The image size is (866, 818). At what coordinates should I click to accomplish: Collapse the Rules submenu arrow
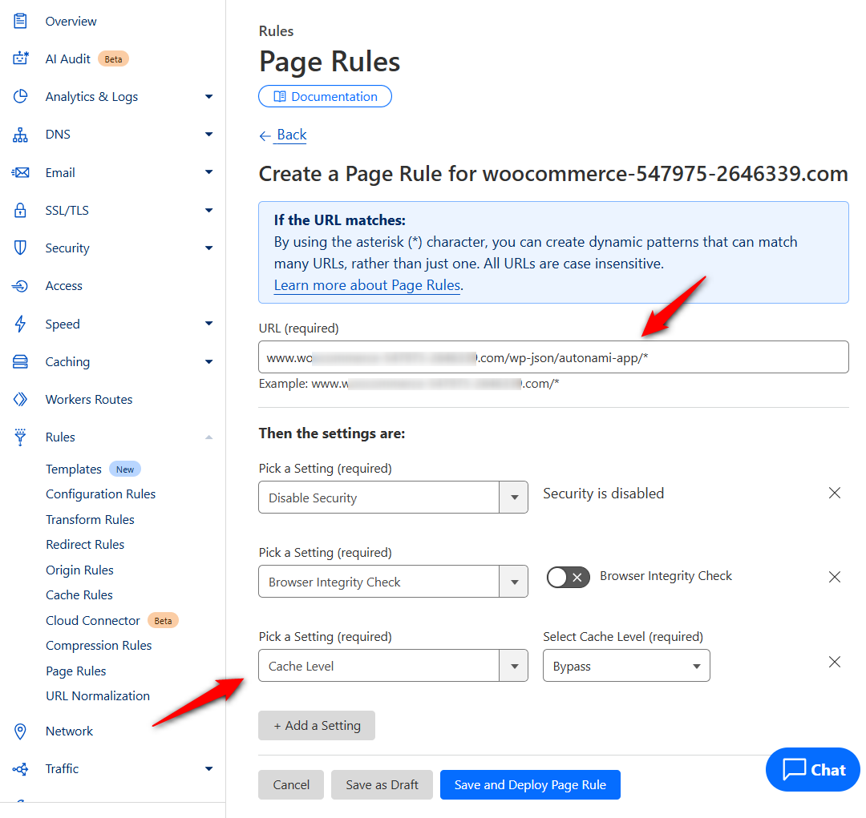[208, 437]
